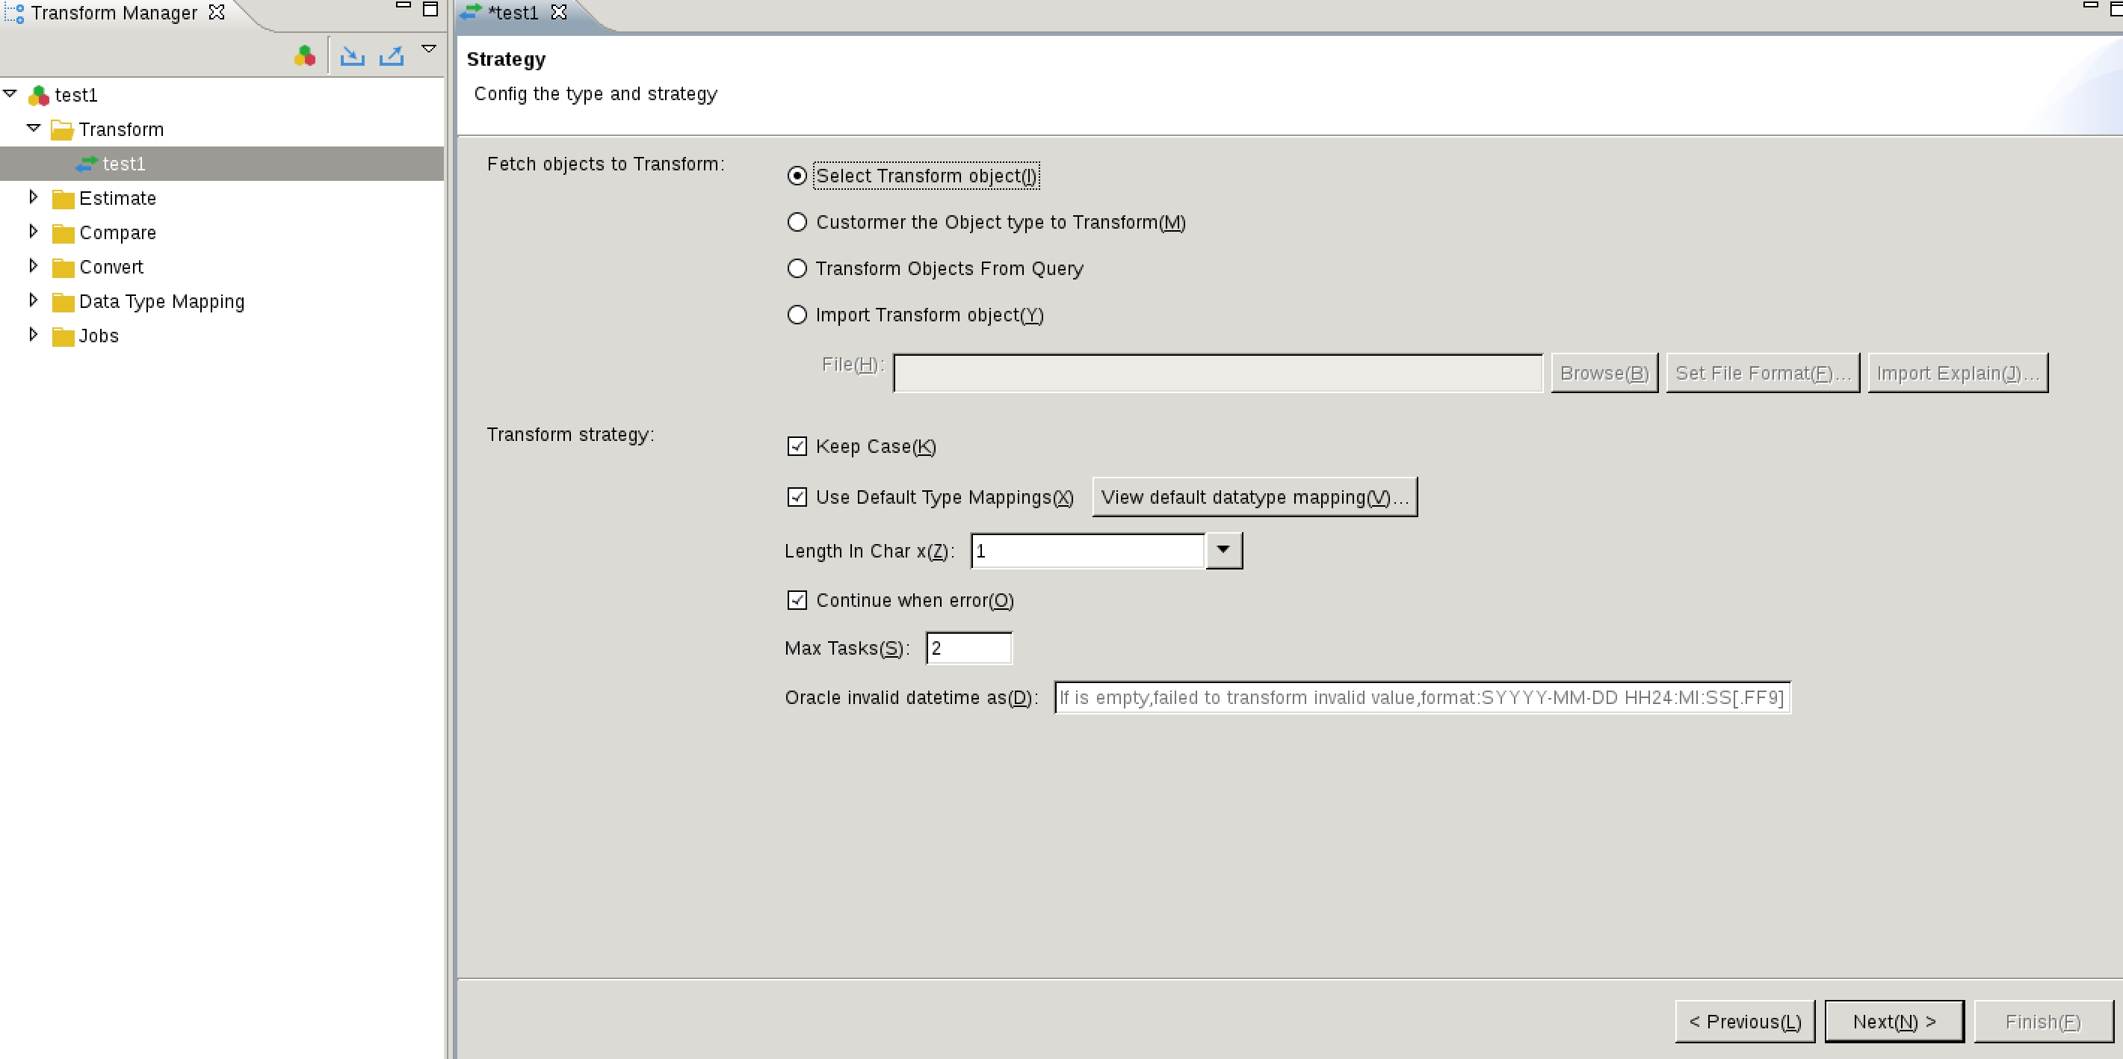Viewport: 2123px width, 1059px height.
Task: Click the Jobs folder icon
Action: coord(63,337)
